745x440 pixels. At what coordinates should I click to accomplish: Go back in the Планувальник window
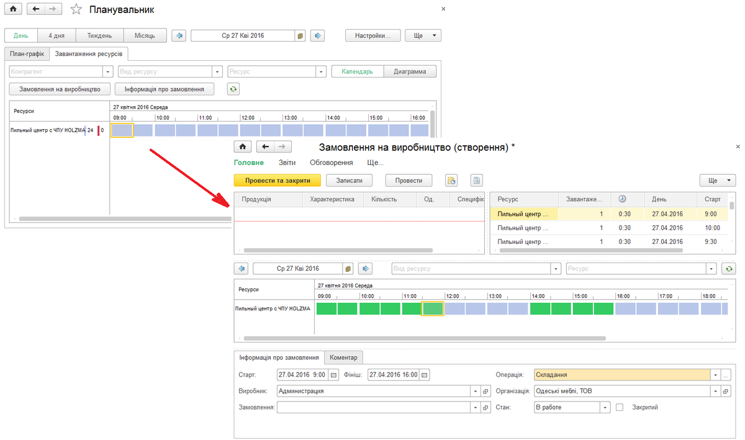coord(35,9)
